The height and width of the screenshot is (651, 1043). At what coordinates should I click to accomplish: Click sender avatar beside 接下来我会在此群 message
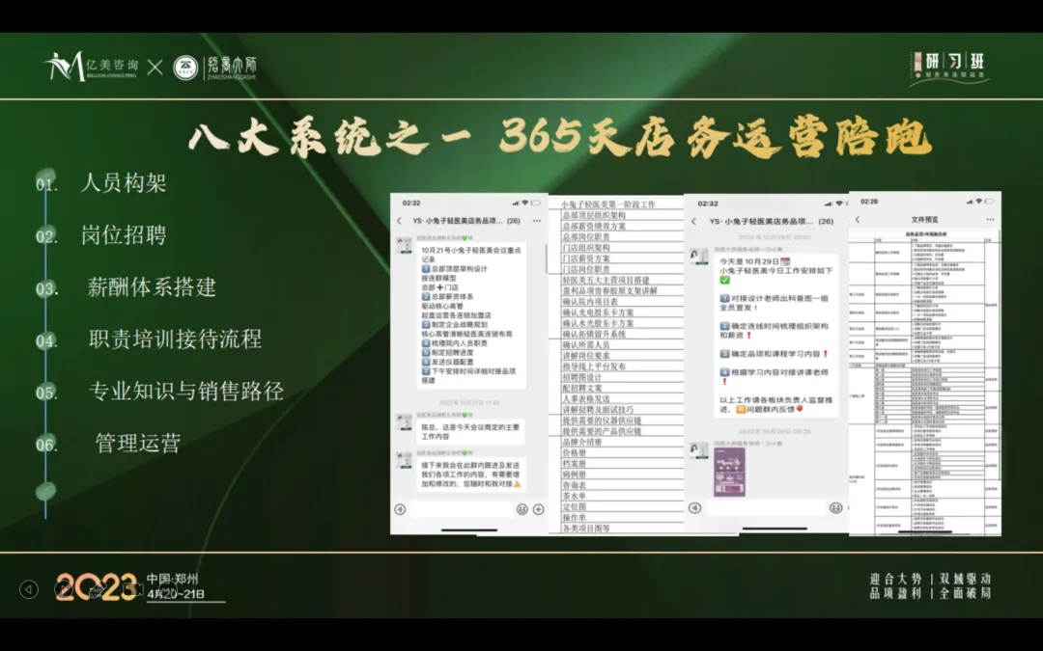click(404, 460)
